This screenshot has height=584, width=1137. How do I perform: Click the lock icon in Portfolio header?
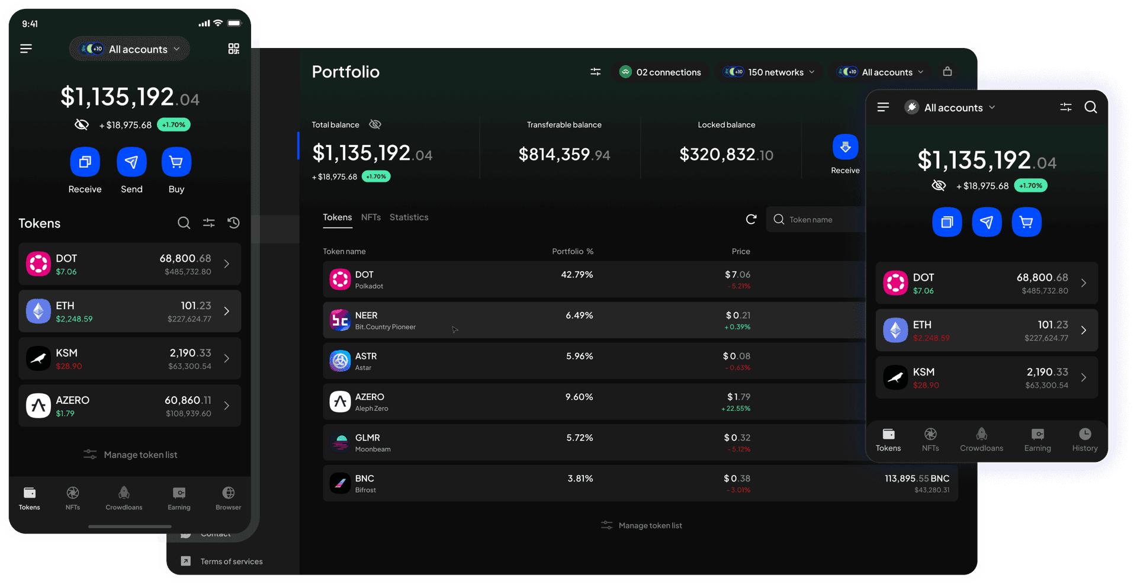pyautogui.click(x=947, y=71)
